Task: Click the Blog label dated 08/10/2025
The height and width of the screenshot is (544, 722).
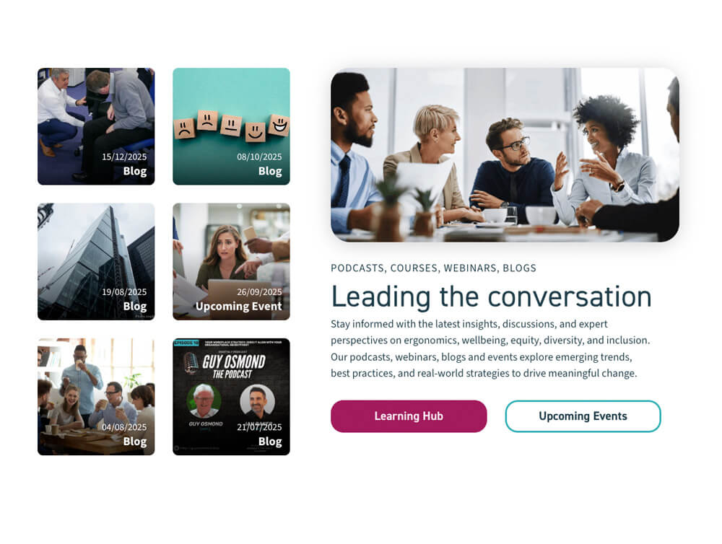Action: click(x=270, y=171)
